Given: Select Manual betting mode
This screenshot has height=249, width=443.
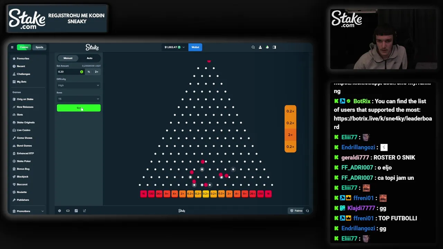Looking at the screenshot, I should pyautogui.click(x=68, y=58).
